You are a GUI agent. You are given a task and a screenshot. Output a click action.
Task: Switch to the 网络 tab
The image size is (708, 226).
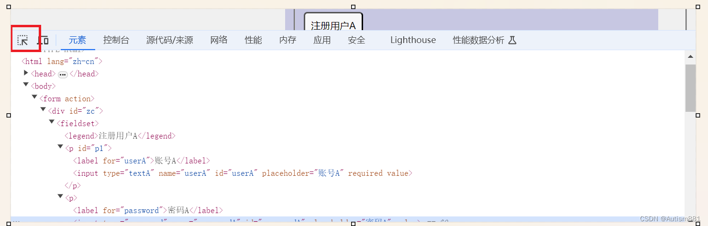coord(219,40)
